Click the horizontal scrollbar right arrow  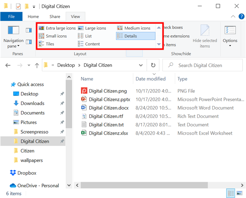point(242,185)
